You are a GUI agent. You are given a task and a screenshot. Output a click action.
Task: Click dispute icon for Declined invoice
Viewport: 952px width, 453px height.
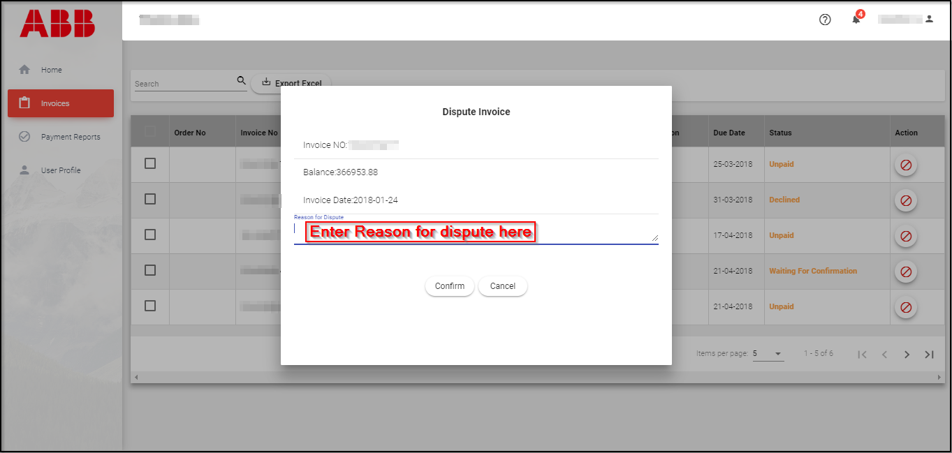click(x=906, y=200)
